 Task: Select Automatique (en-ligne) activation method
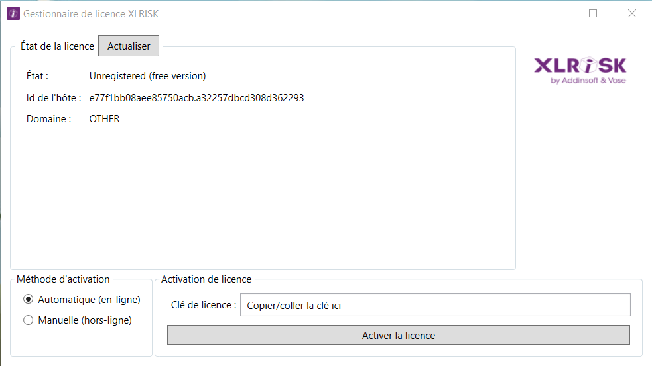29,300
